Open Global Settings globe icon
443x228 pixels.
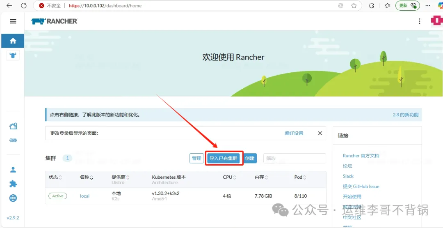(x=13, y=198)
